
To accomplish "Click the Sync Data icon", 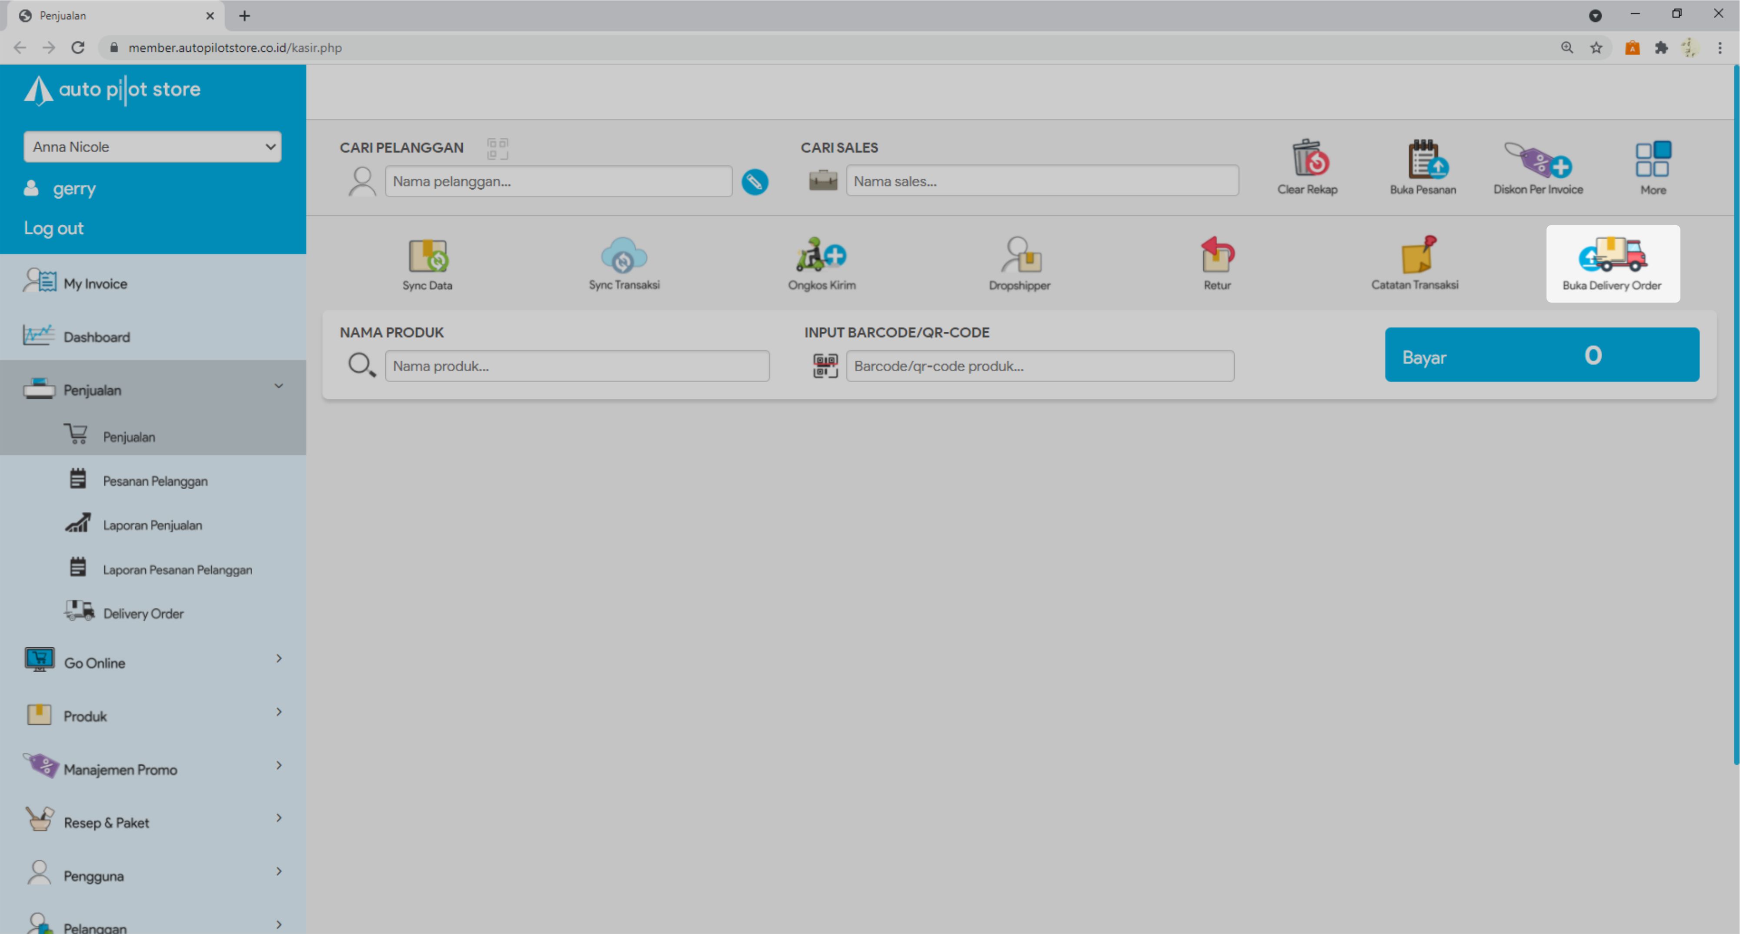I will click(x=427, y=256).
